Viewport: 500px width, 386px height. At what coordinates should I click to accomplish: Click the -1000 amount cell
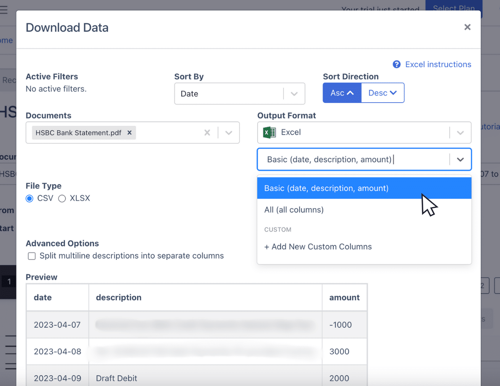point(345,325)
